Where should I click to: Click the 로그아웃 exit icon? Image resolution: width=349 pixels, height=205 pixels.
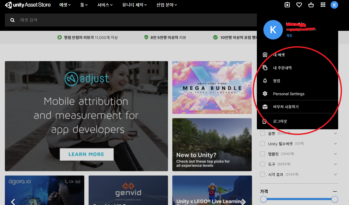[265, 121]
